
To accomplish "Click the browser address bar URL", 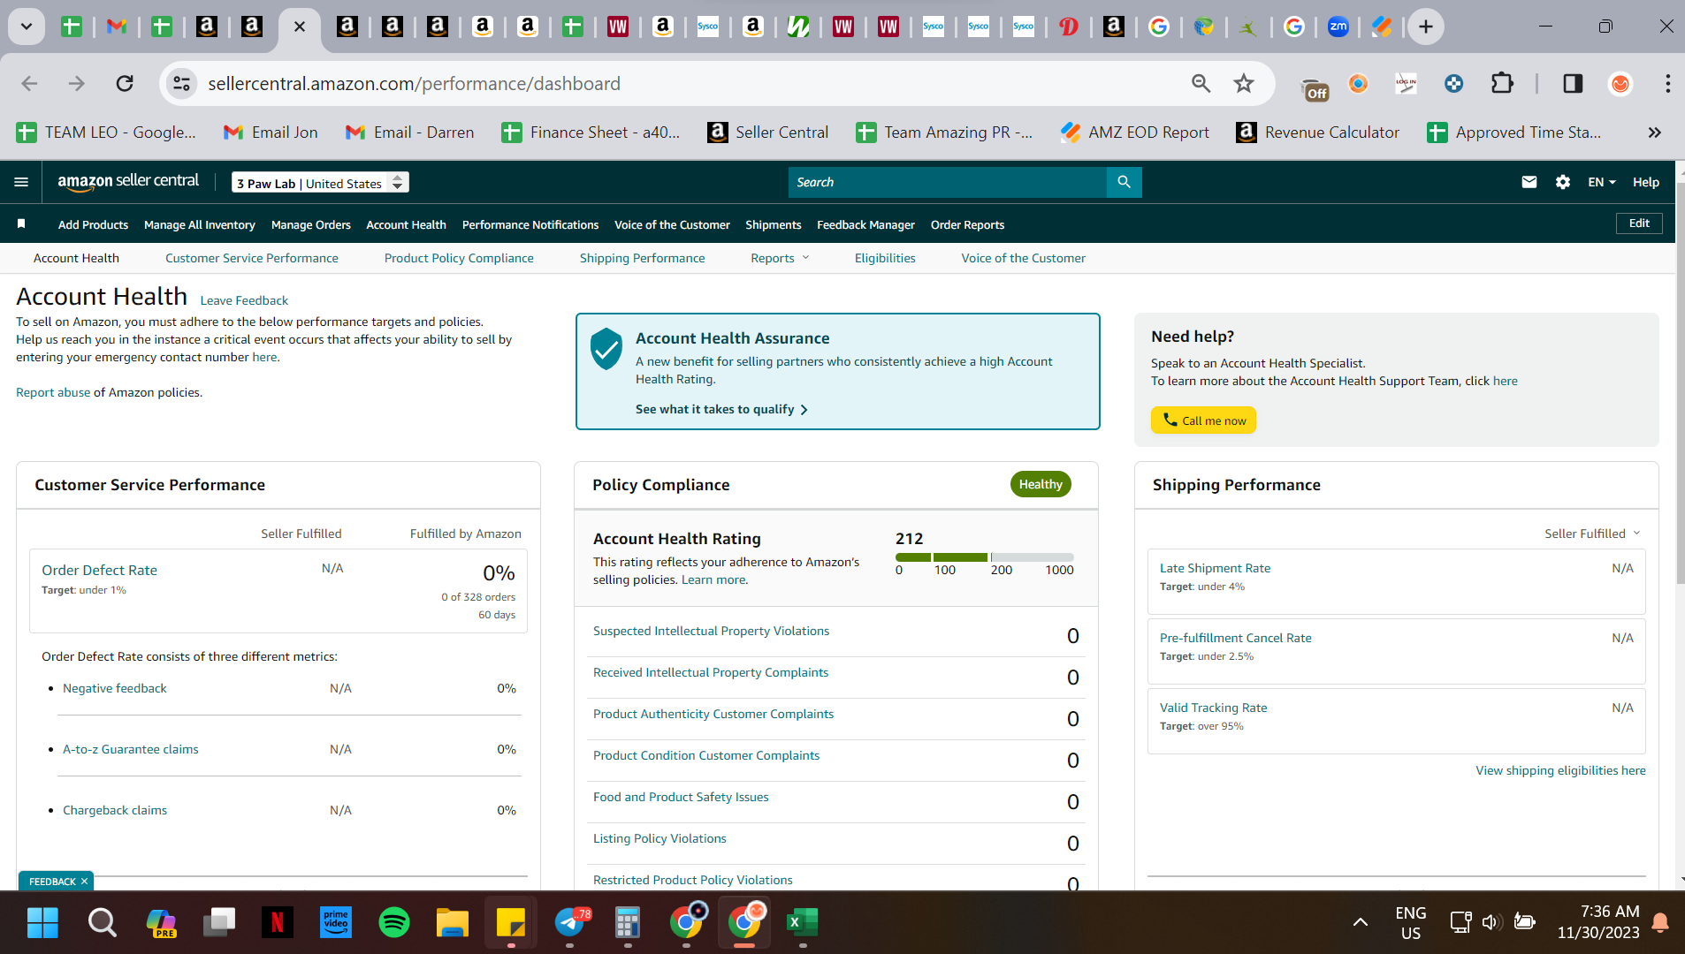I will click(x=414, y=83).
